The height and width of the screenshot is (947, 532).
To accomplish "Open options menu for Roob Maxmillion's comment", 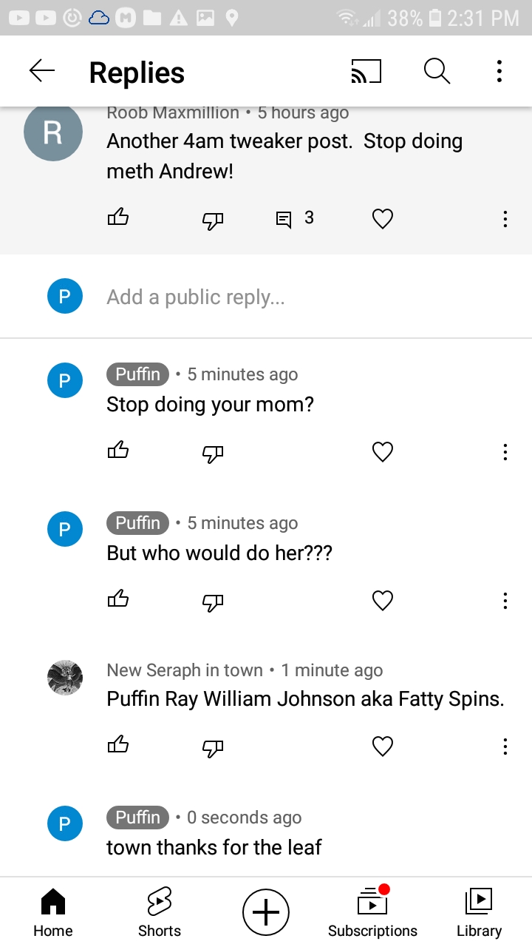I will pos(505,219).
